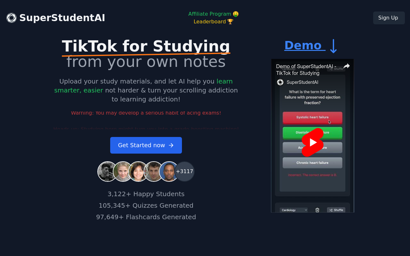
Task: Click the SuperStudentAI logo icon in header
Action: (12, 18)
